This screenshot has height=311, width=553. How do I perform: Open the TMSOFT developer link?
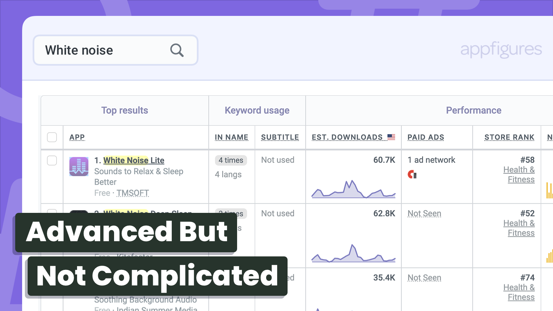click(133, 193)
